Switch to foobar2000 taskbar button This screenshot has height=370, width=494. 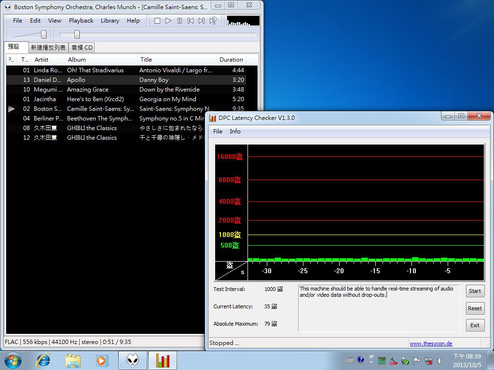(133, 360)
